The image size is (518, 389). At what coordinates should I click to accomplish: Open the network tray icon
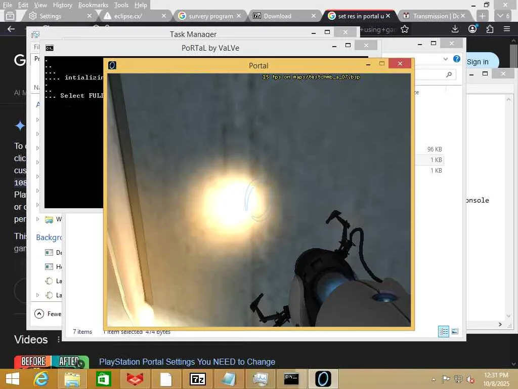[x=458, y=379]
